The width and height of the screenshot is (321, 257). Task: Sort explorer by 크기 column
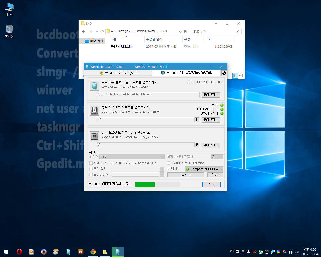click(x=219, y=39)
